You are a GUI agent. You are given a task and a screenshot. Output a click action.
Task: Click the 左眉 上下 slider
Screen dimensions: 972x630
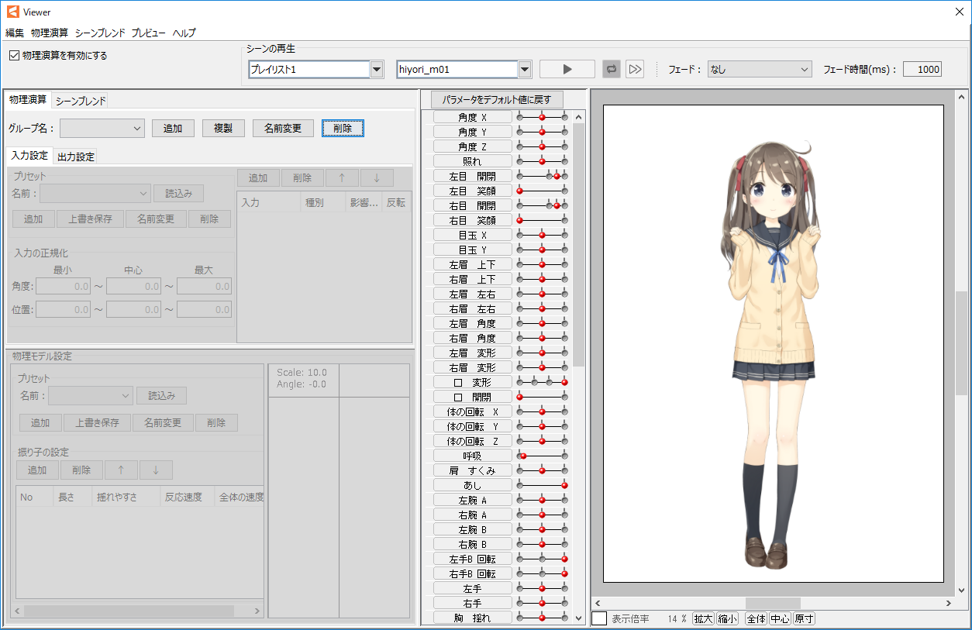(x=543, y=264)
